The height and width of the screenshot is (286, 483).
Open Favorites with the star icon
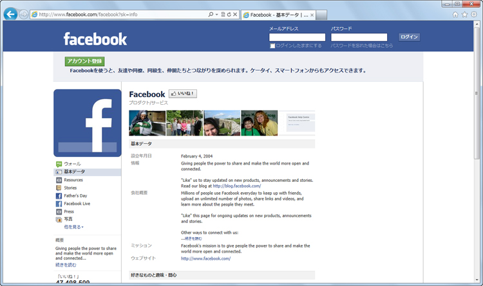click(464, 14)
